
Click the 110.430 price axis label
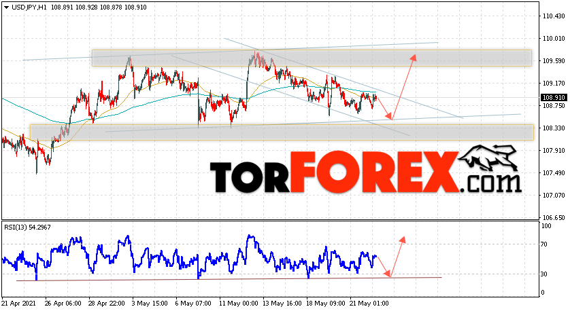pyautogui.click(x=554, y=16)
